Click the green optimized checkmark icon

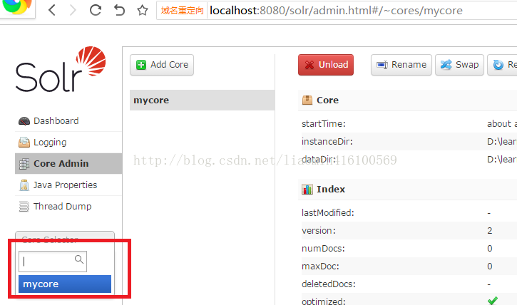493,300
